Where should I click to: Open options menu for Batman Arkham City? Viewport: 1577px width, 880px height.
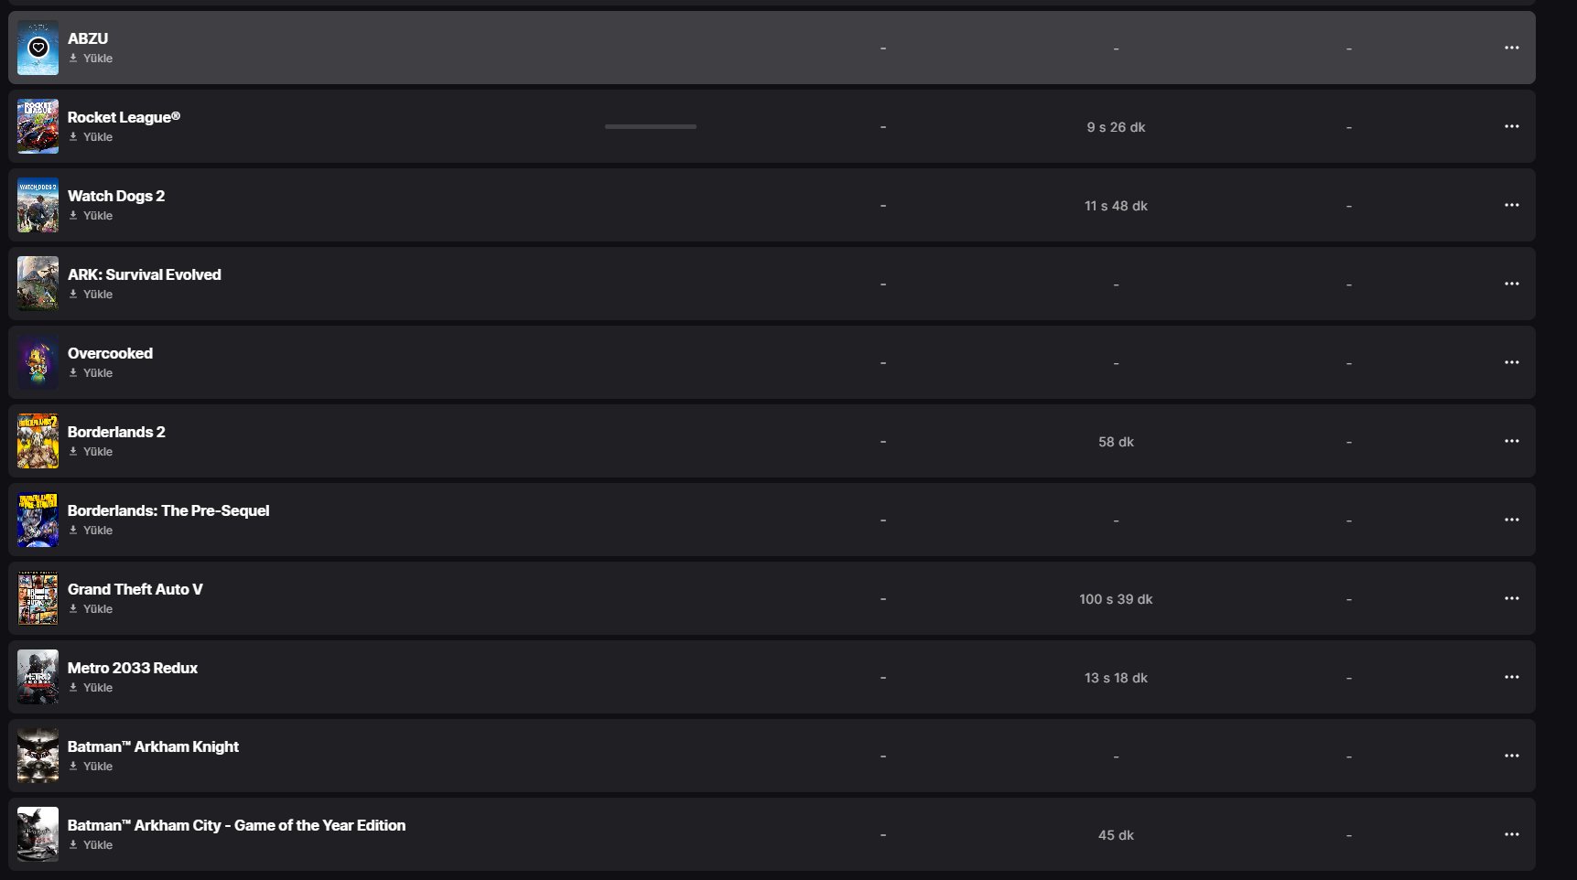click(1511, 834)
